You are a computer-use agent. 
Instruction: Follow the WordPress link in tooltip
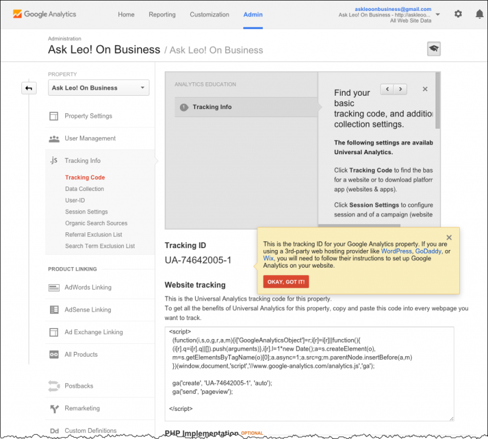click(396, 251)
